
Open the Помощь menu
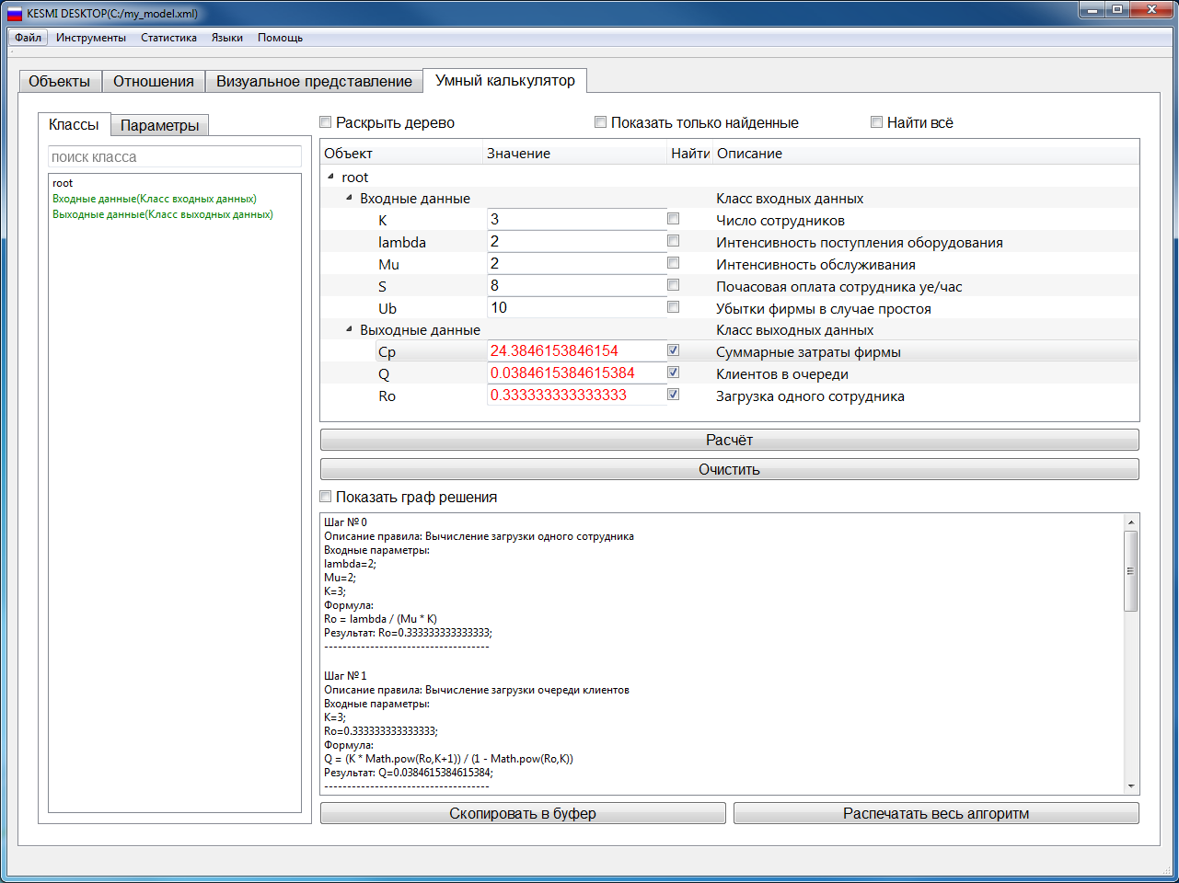(x=280, y=38)
